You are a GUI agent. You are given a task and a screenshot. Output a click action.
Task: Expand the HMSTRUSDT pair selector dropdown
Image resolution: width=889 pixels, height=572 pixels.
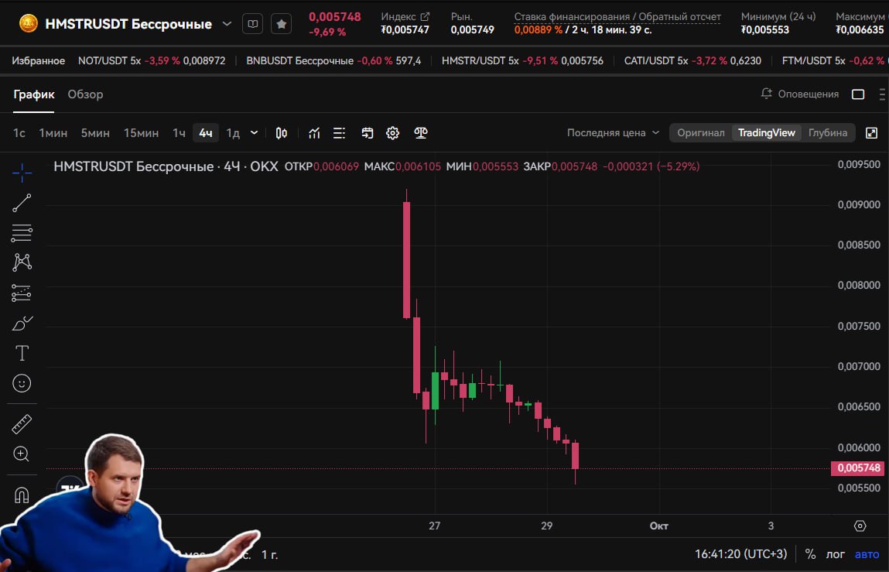point(227,24)
